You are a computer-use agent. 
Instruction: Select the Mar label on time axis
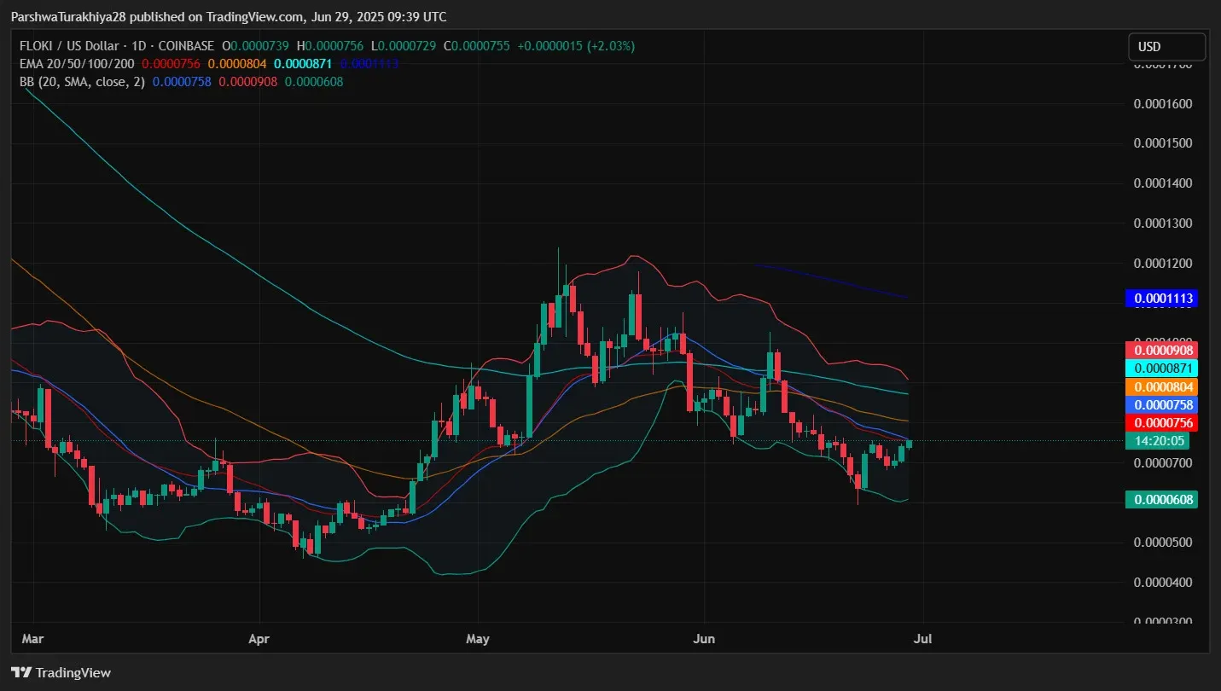32,638
